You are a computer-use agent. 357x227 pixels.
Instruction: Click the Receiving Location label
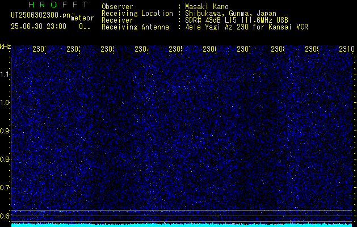pos(137,14)
